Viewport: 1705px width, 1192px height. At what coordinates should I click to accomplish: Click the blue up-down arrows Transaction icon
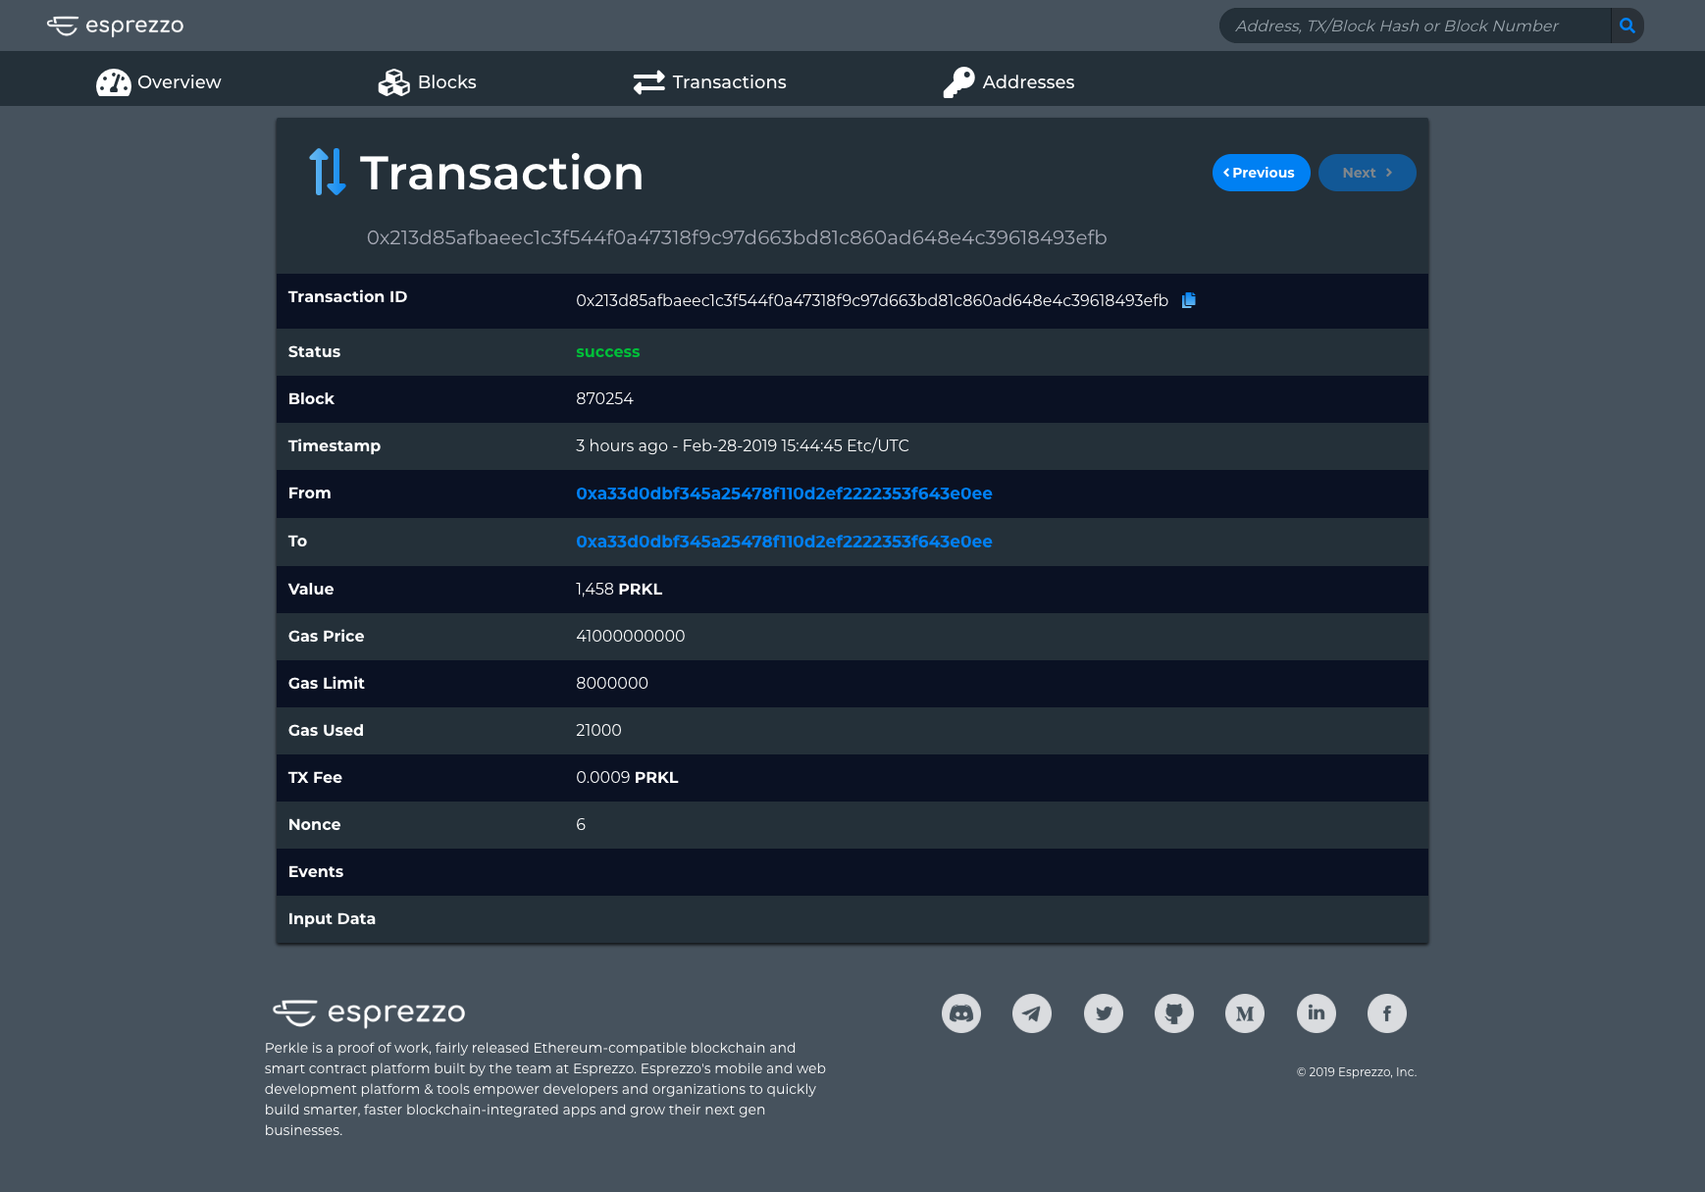[x=328, y=172]
